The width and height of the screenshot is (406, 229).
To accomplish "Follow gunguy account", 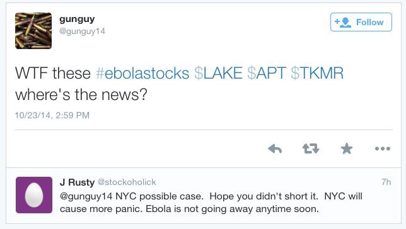I will click(361, 22).
